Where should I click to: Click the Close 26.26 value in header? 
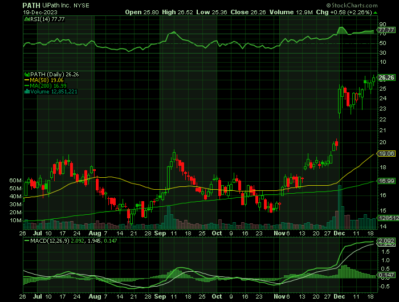249,12
